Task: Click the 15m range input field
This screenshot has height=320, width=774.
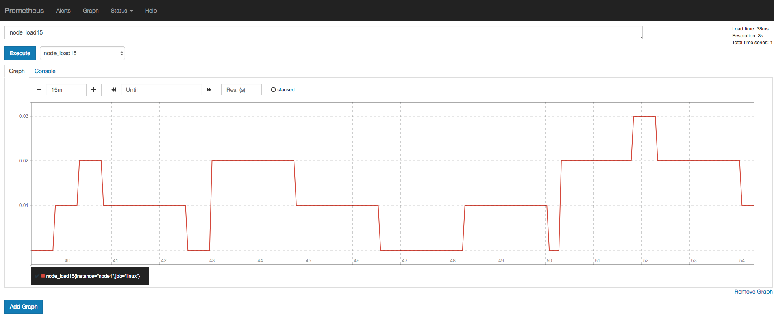Action: pyautogui.click(x=66, y=90)
